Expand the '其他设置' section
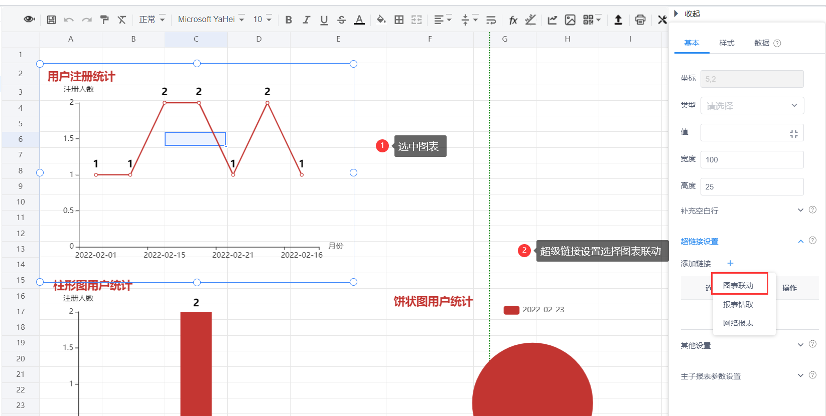Screen dimensions: 826x416 coord(800,345)
